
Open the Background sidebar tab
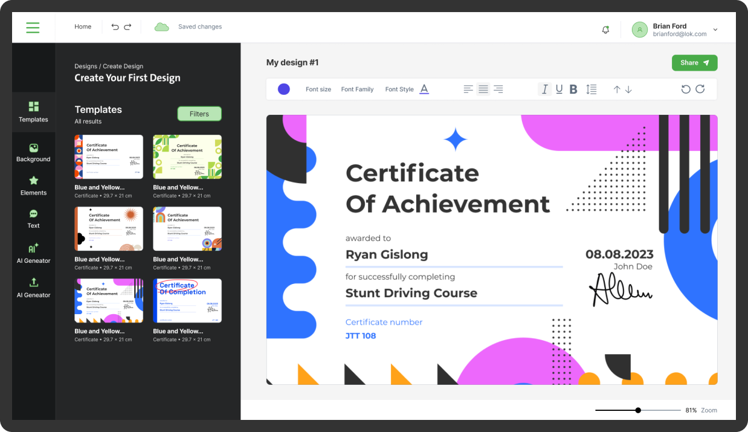[x=33, y=152]
